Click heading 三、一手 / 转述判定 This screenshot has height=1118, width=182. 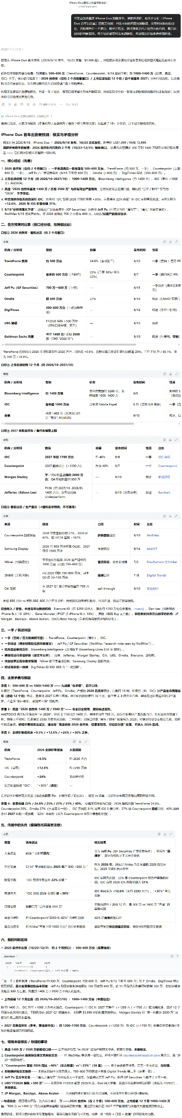[x=16, y=630]
